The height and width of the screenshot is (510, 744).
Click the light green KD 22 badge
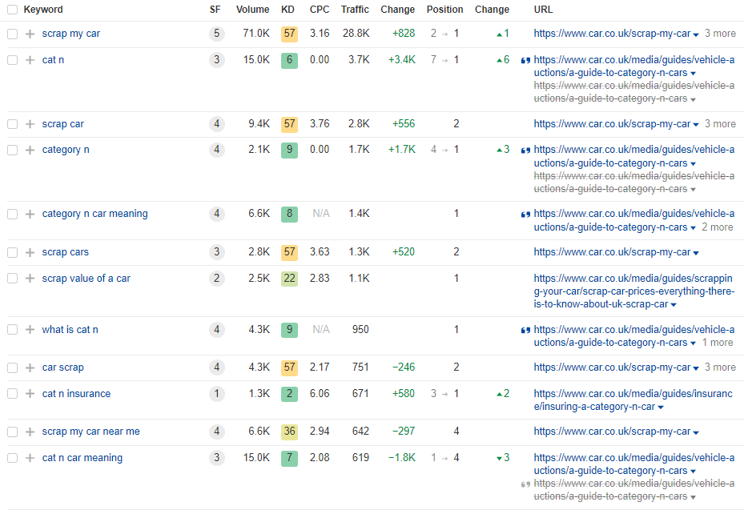coord(289,279)
